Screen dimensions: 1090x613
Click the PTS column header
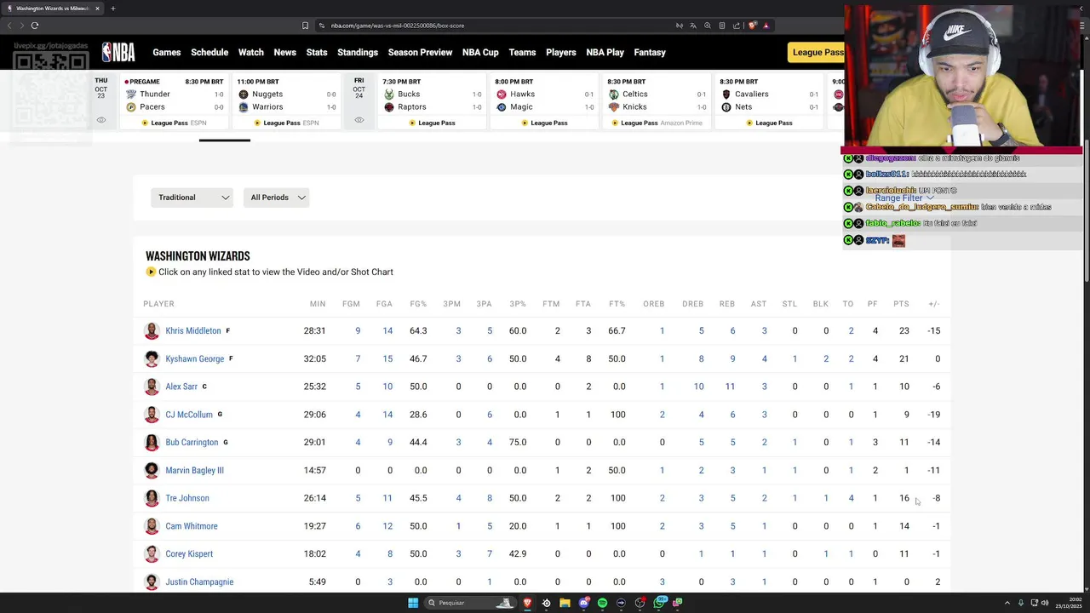(x=901, y=304)
